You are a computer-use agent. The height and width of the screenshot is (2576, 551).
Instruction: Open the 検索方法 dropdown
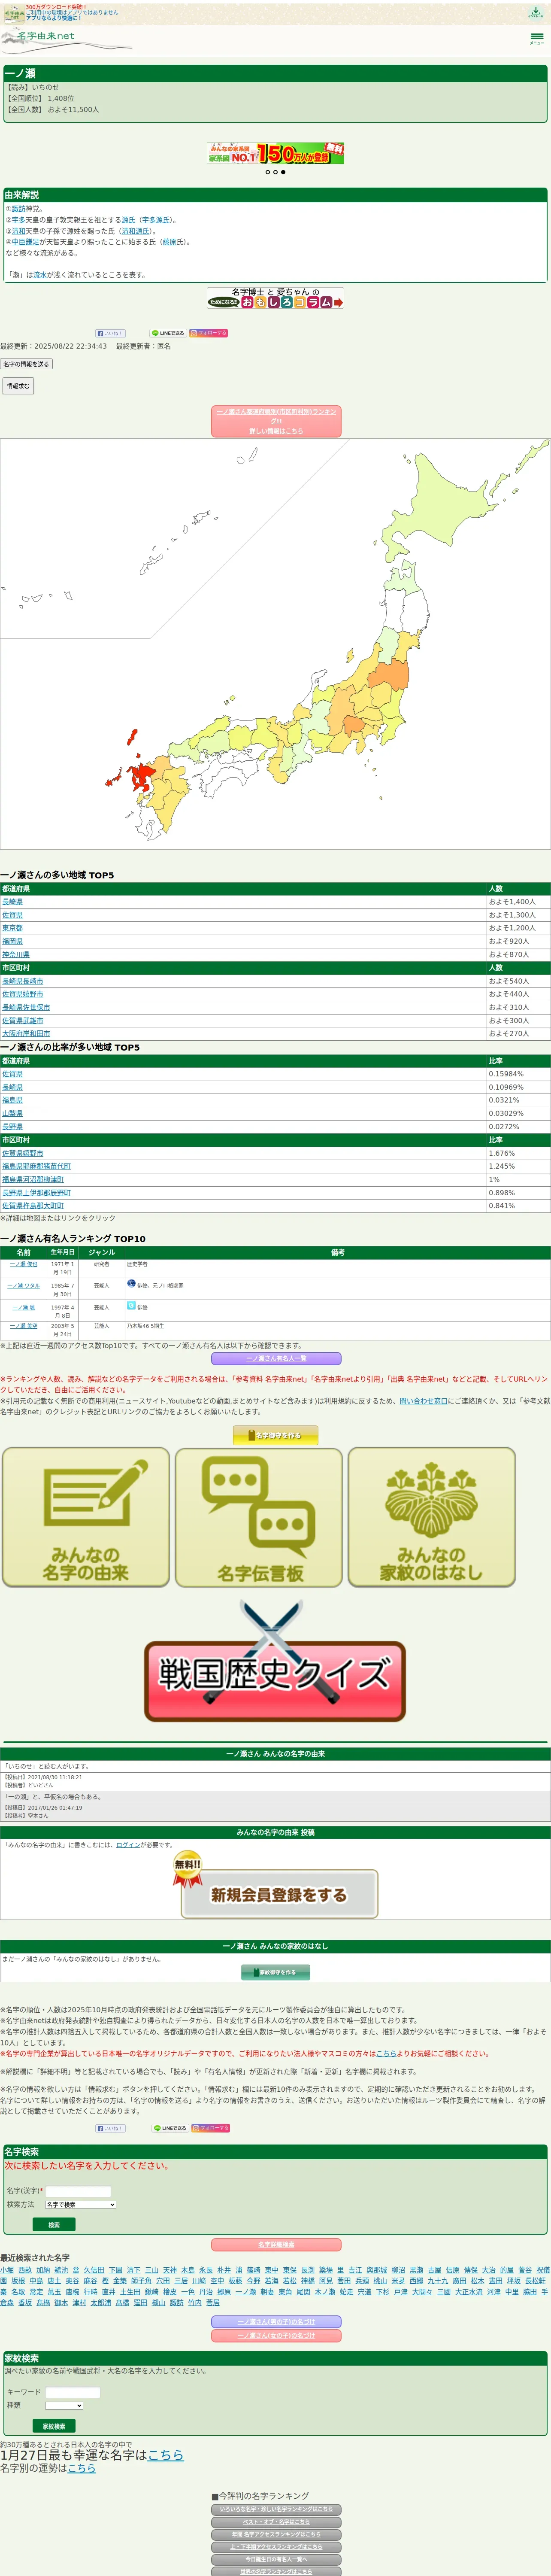coord(80,2204)
